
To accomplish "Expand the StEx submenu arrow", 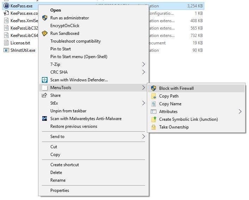I will click(143, 103).
